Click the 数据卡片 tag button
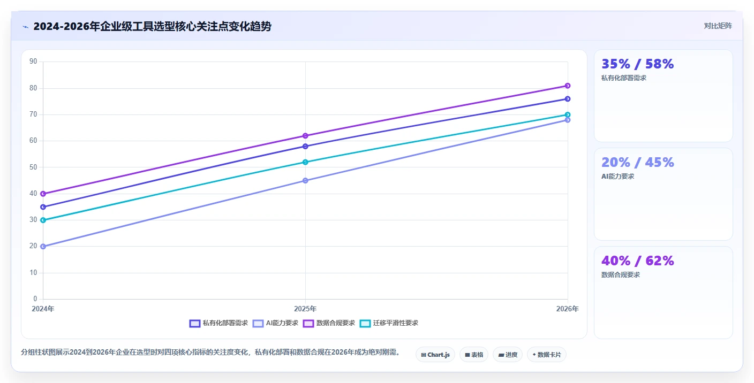The height and width of the screenshot is (383, 754). click(x=547, y=355)
